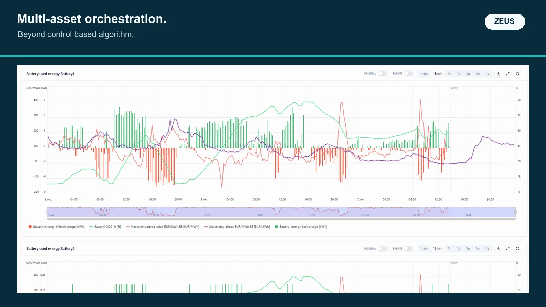Click left handle of Battery1 range slider

[x=47, y=212]
